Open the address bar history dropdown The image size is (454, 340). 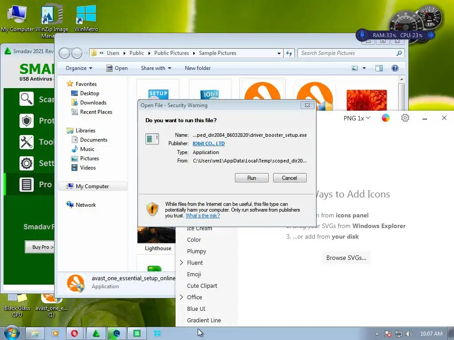[279, 53]
